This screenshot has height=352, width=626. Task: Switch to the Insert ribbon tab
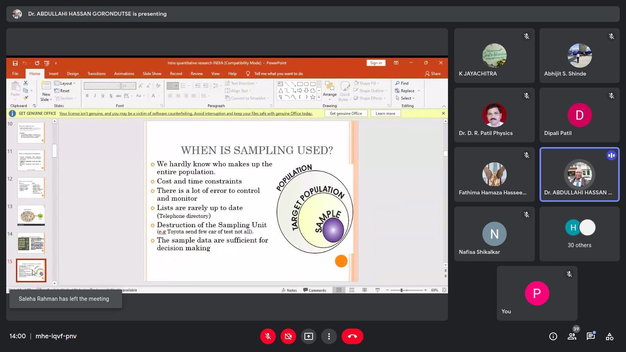pos(54,74)
